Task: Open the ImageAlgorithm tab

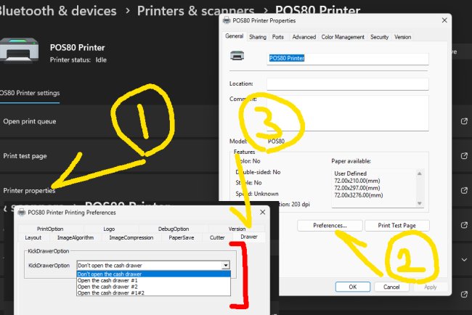Action: [x=76, y=237]
